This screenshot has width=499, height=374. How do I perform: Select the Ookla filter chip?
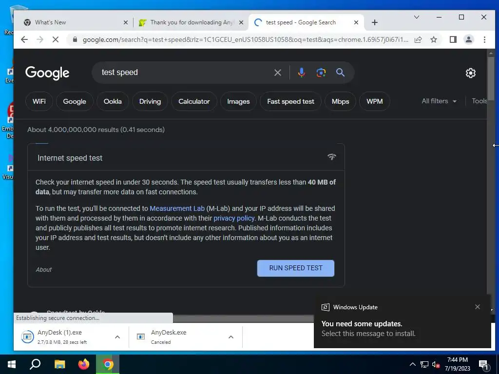(x=113, y=101)
